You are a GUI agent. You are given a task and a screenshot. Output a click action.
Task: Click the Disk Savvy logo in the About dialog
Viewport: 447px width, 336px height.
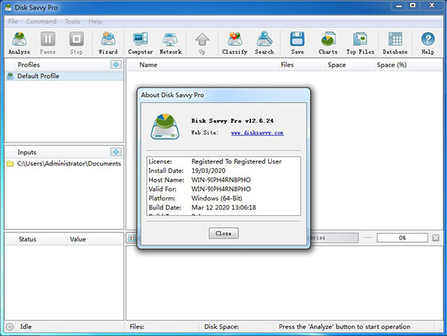(x=165, y=127)
